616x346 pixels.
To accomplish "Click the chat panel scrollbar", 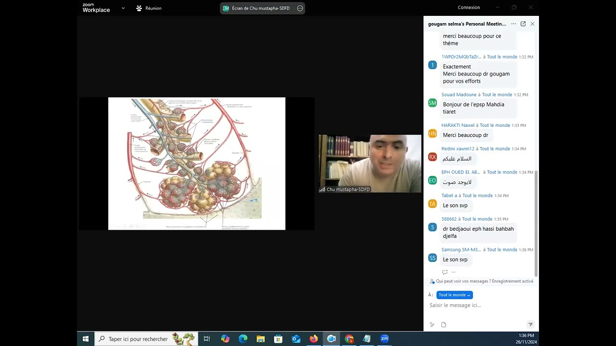I will pyautogui.click(x=537, y=223).
